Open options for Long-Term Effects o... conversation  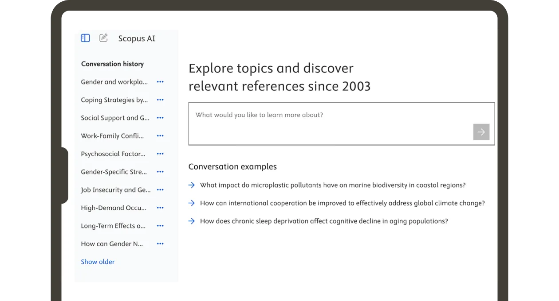coord(160,226)
